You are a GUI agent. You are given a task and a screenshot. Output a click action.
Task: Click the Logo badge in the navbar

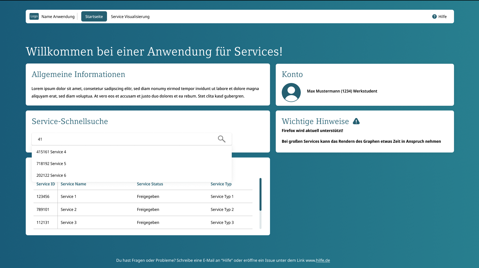coord(34,16)
